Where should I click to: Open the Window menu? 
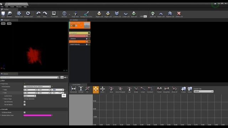click(x=19, y=7)
